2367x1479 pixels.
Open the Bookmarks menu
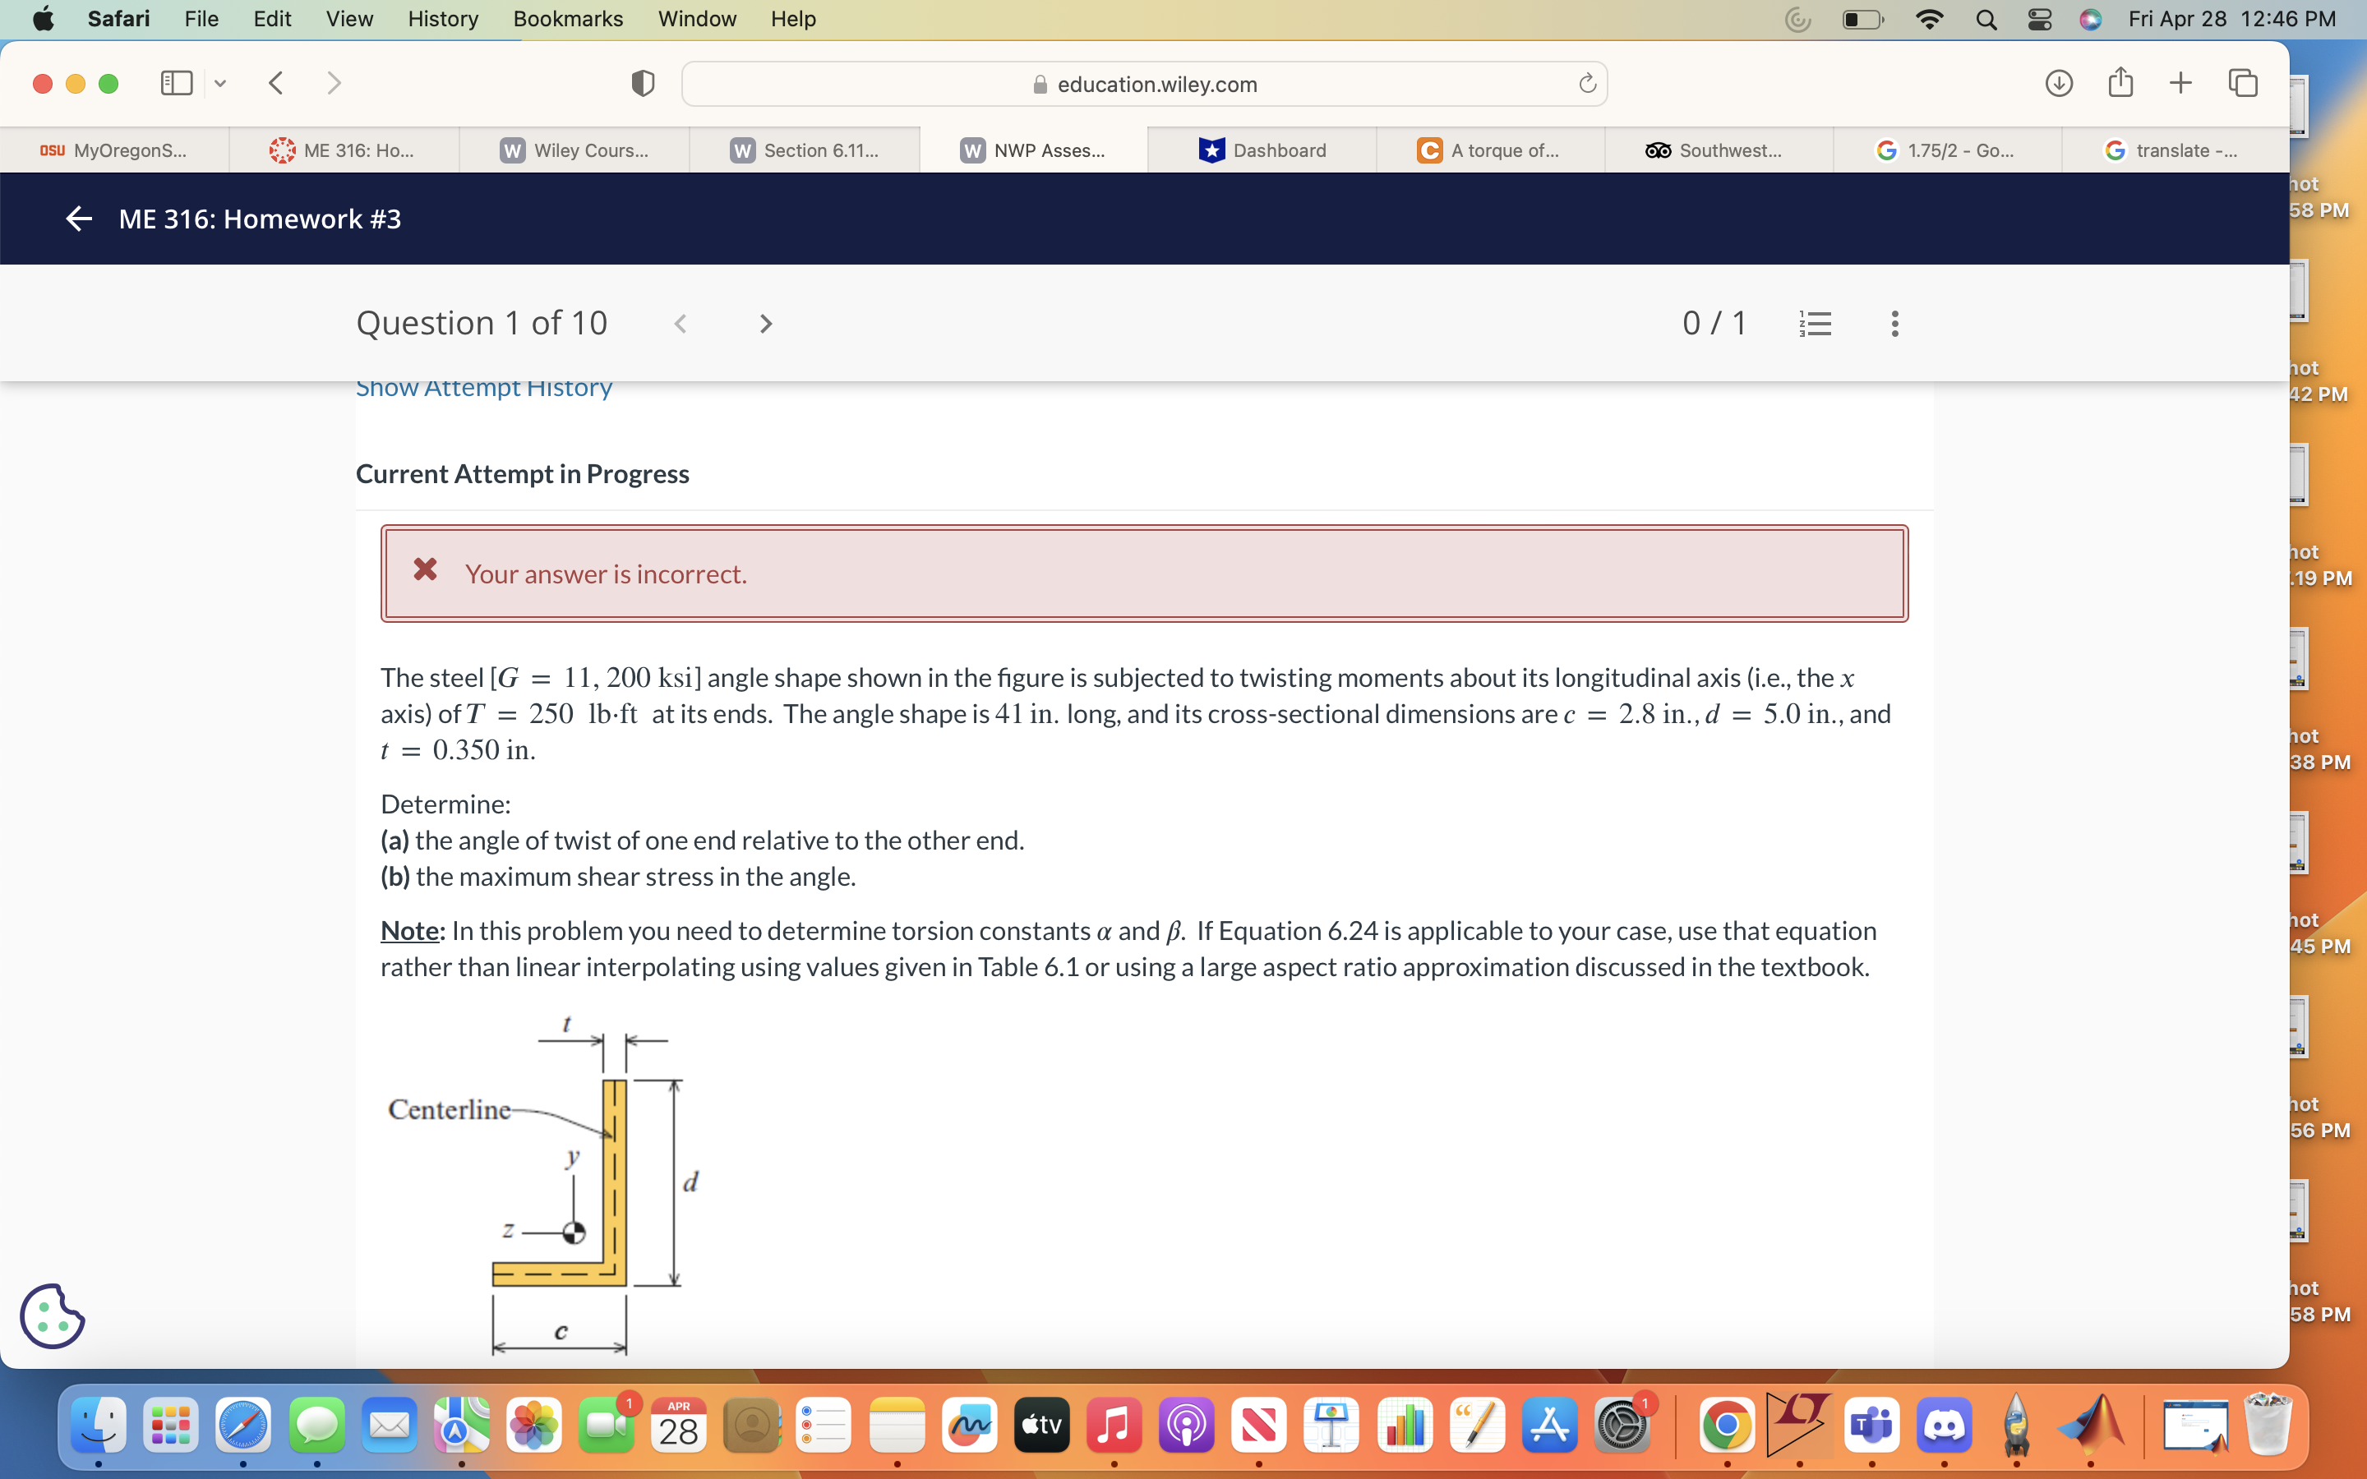coord(567,19)
